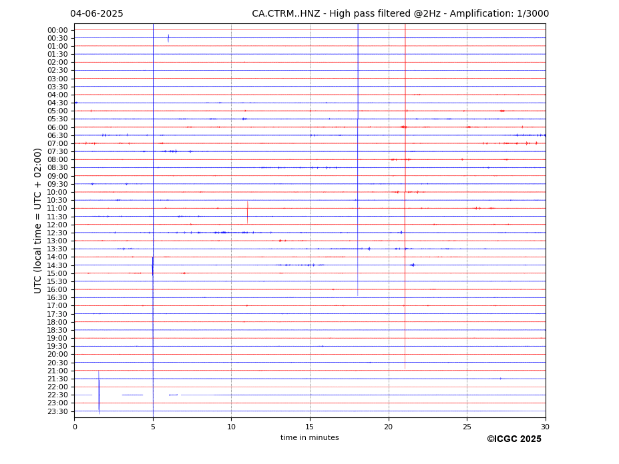Select the 03:30 trace time label
The width and height of the screenshot is (619, 464).
[57, 87]
